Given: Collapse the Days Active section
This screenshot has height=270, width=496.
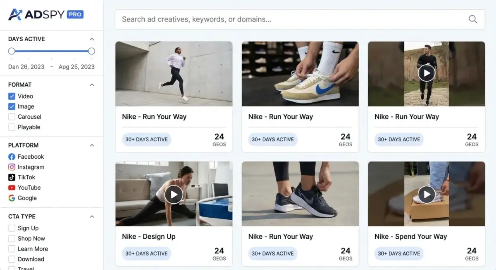Looking at the screenshot, I should (92, 39).
